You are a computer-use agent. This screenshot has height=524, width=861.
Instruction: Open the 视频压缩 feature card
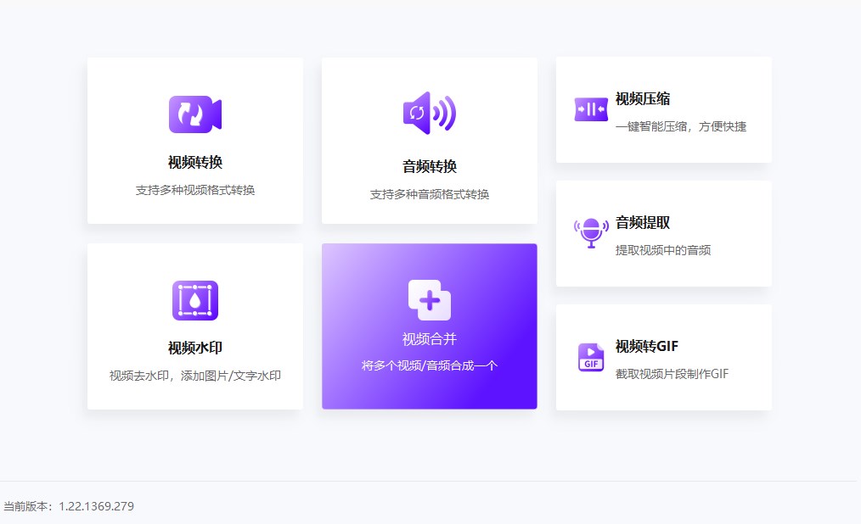(663, 109)
